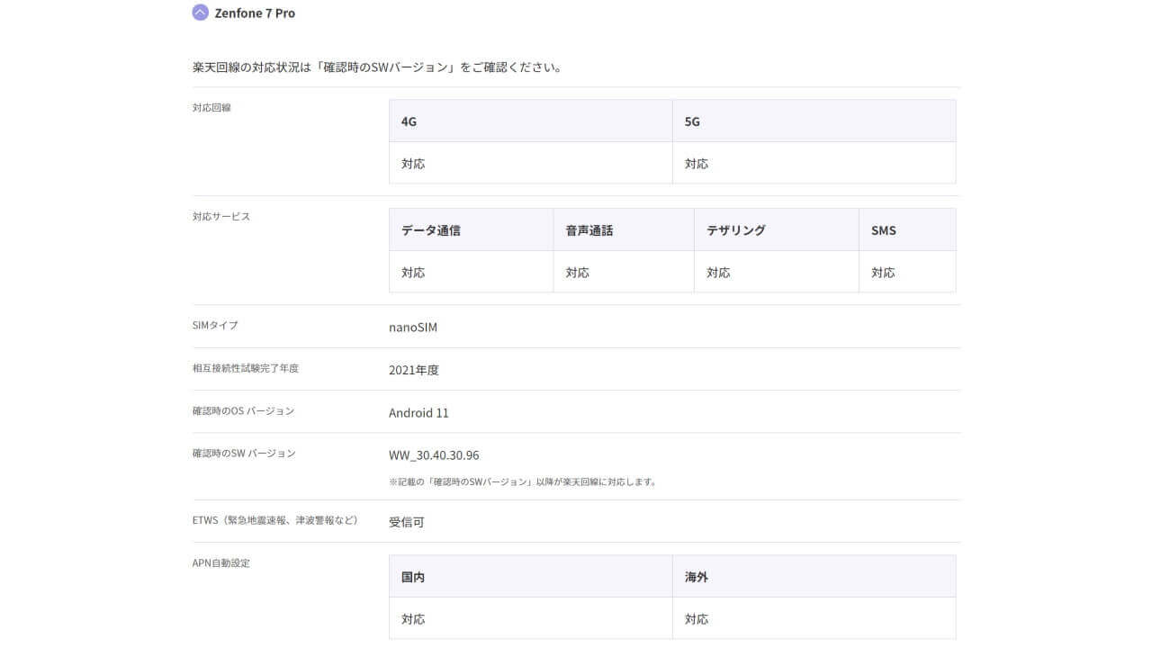The width and height of the screenshot is (1152, 648).
Task: Select the テザリング table header
Action: [x=735, y=229]
